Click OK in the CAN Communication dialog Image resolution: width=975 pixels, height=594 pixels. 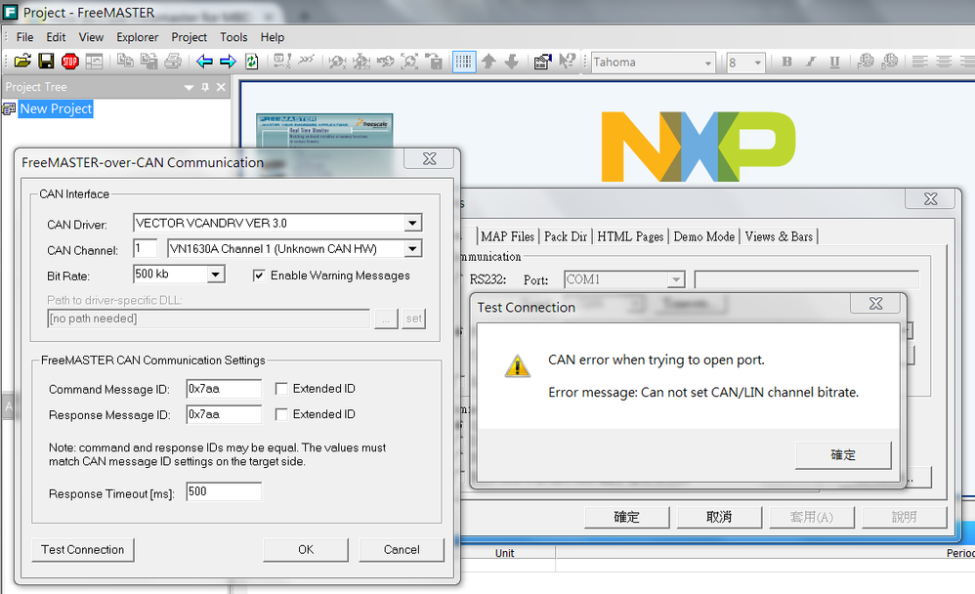(306, 550)
